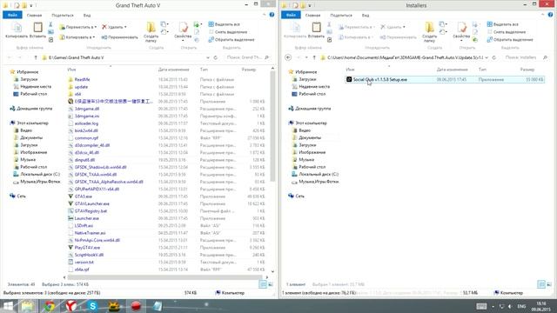
Task: Sort Installers window by Размер column header
Action: pos(527,70)
